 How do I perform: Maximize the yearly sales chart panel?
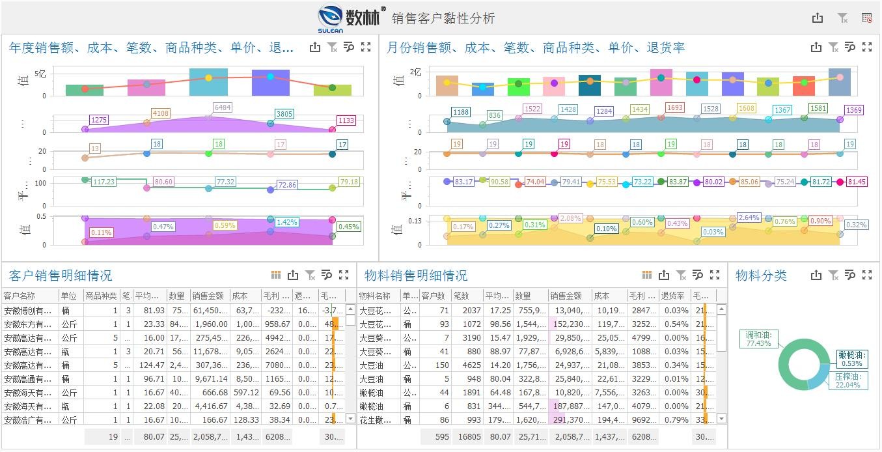click(x=366, y=47)
